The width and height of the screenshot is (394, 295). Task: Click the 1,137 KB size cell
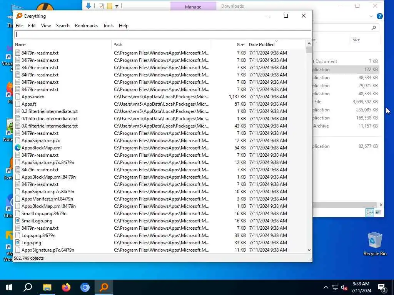coord(237,97)
